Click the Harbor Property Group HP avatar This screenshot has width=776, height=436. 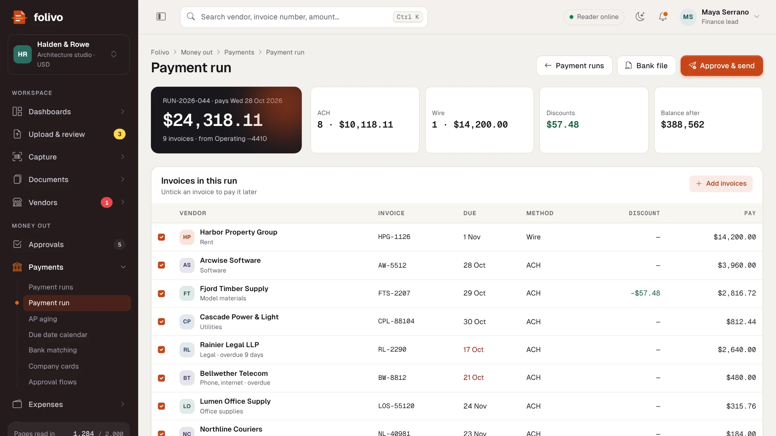(x=187, y=237)
